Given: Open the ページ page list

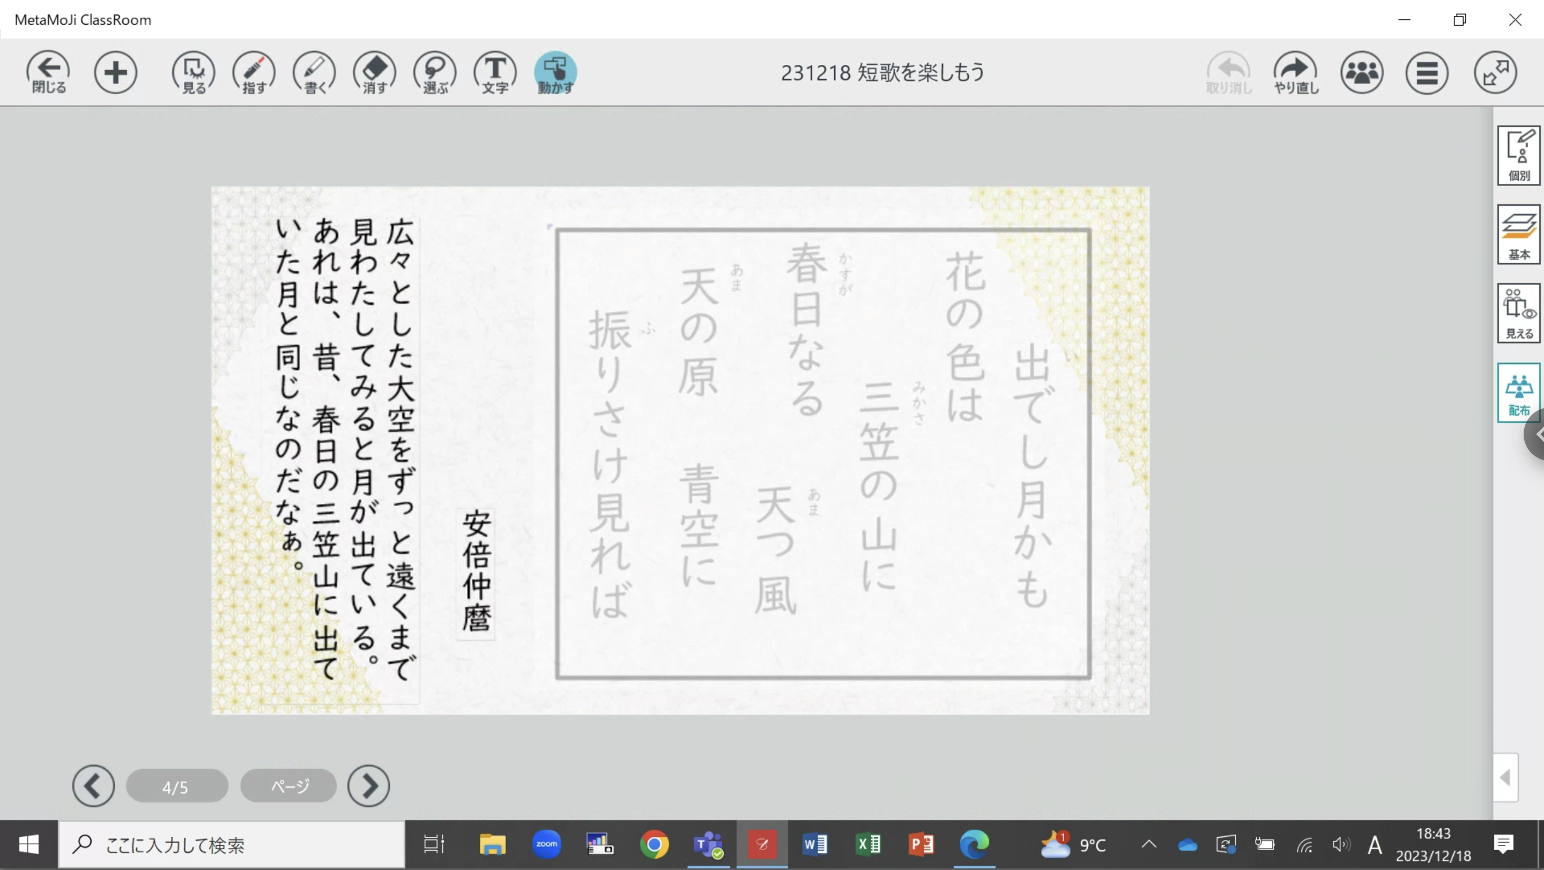Looking at the screenshot, I should [289, 785].
